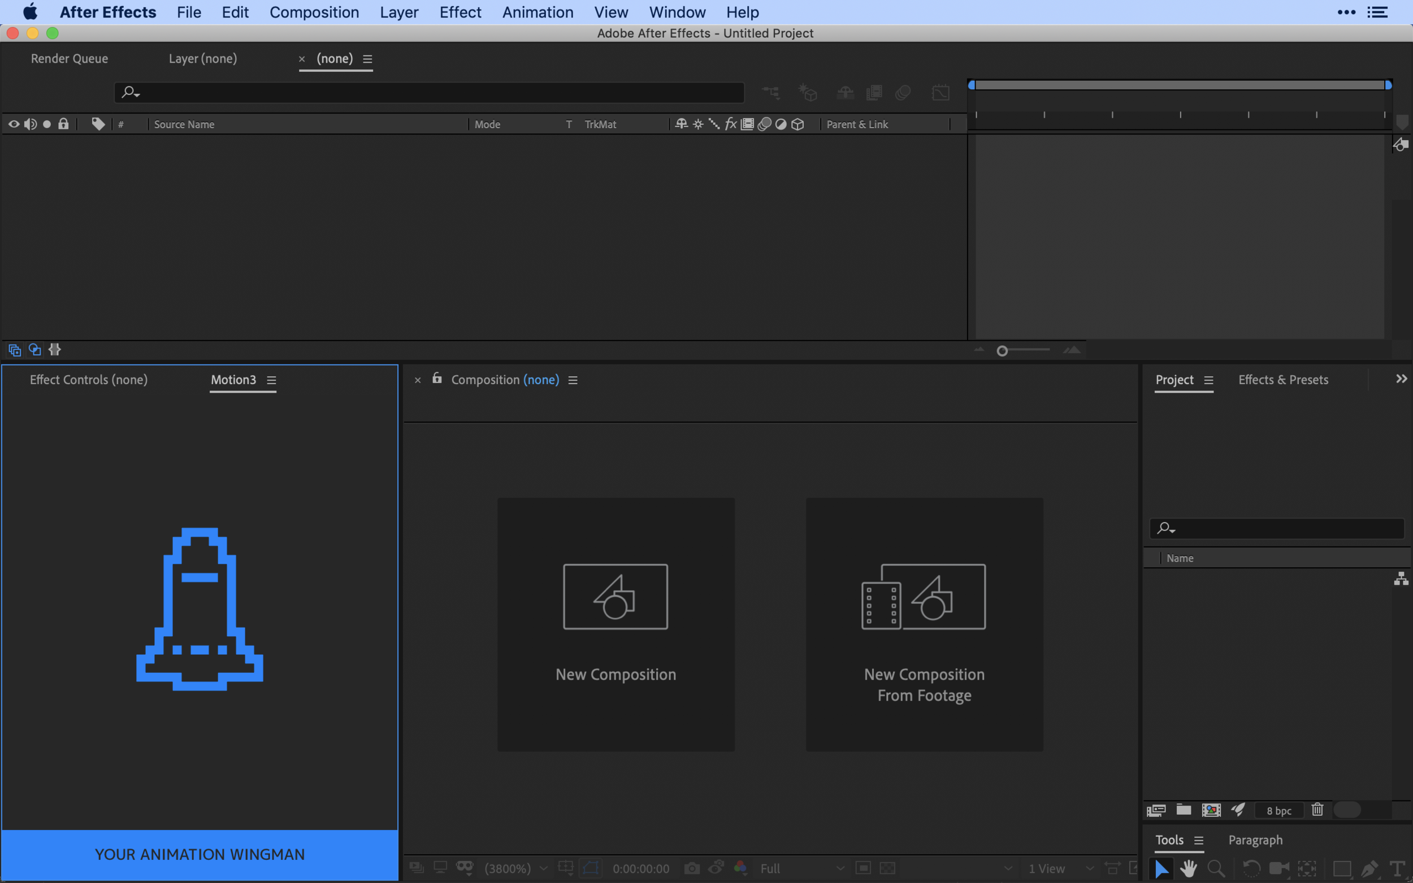Delete selected project items with trash icon
The image size is (1413, 883).
click(1318, 810)
